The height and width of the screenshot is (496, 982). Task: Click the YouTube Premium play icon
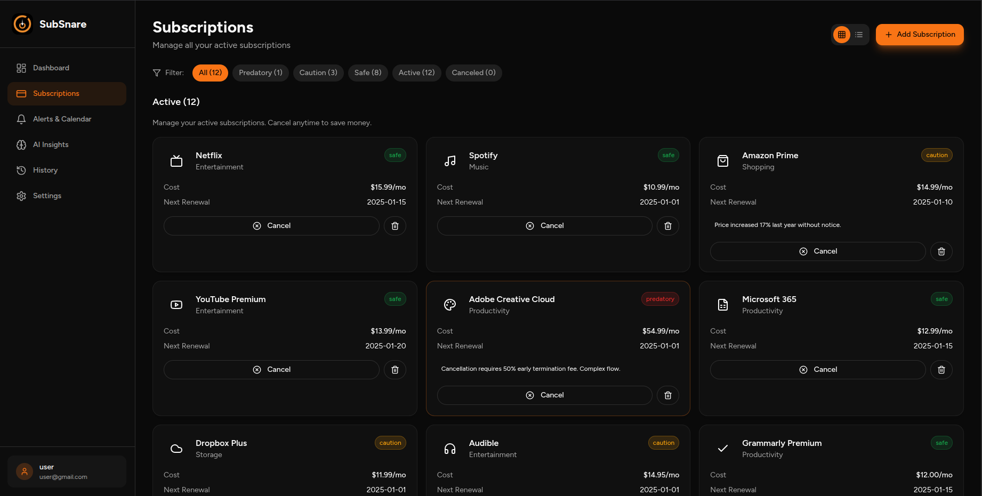point(176,305)
